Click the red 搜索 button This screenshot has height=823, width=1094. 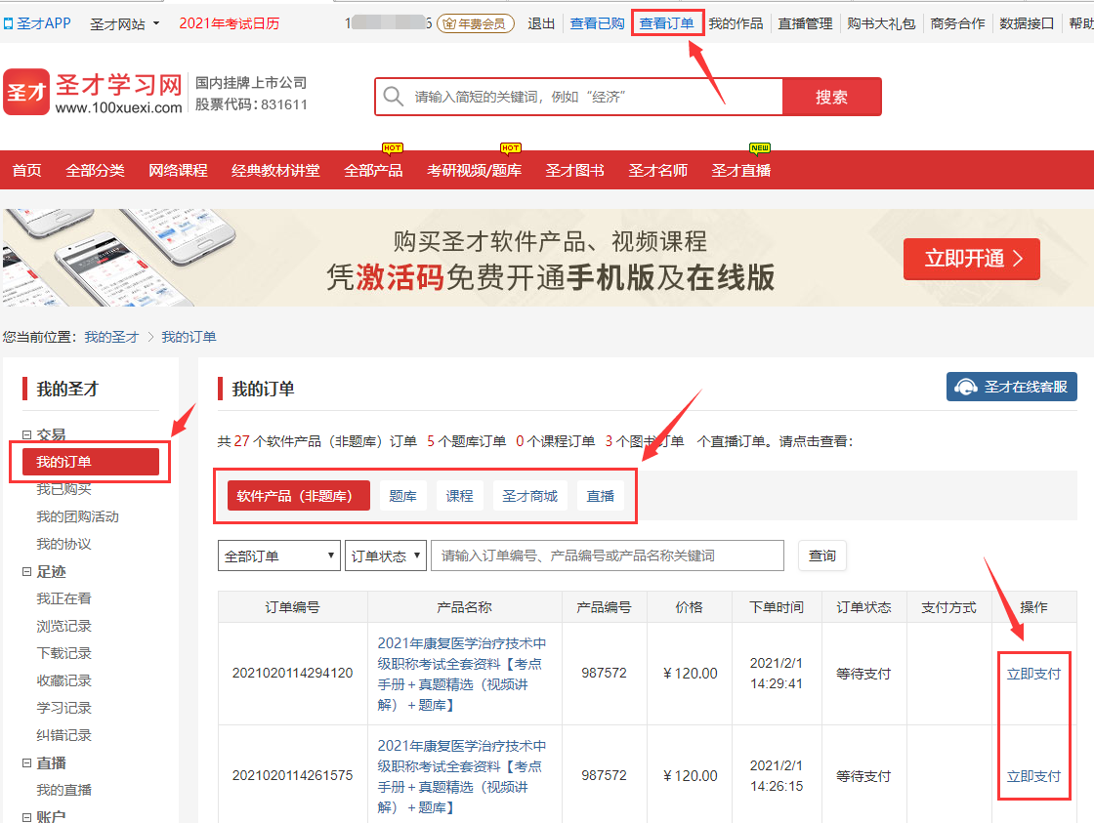point(831,97)
